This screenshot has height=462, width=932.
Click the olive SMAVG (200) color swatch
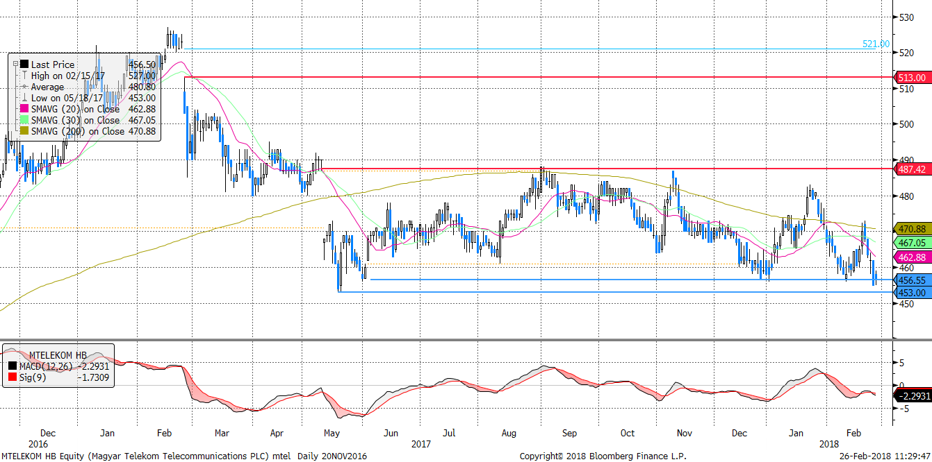24,131
